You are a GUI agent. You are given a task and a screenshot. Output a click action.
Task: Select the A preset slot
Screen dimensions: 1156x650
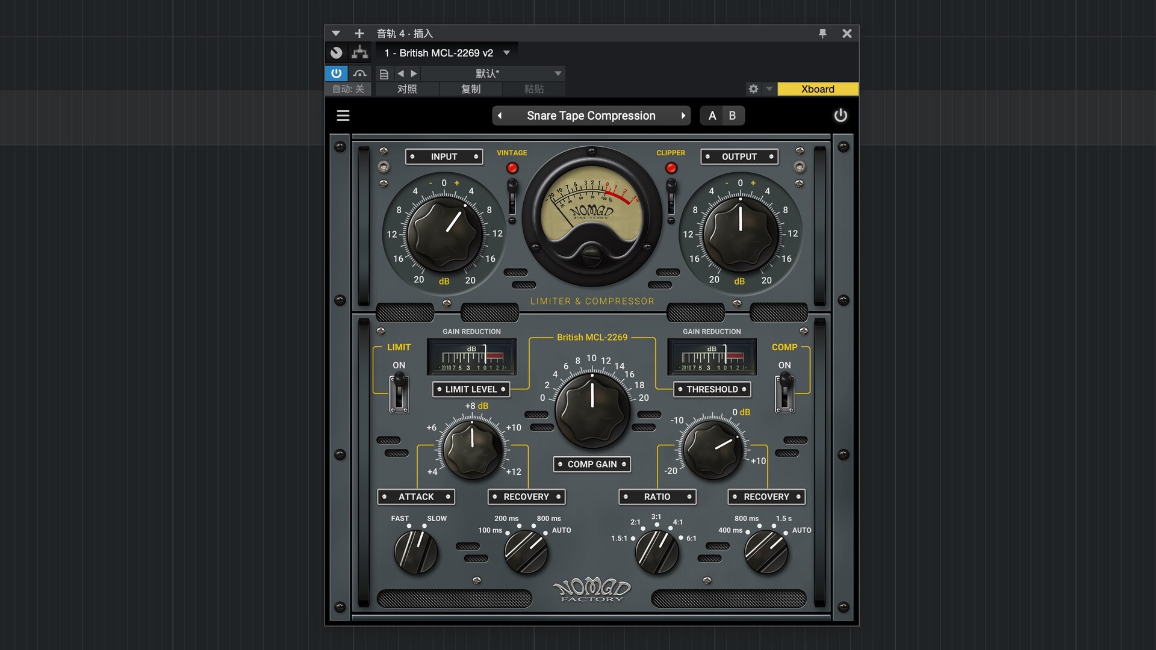tap(712, 116)
